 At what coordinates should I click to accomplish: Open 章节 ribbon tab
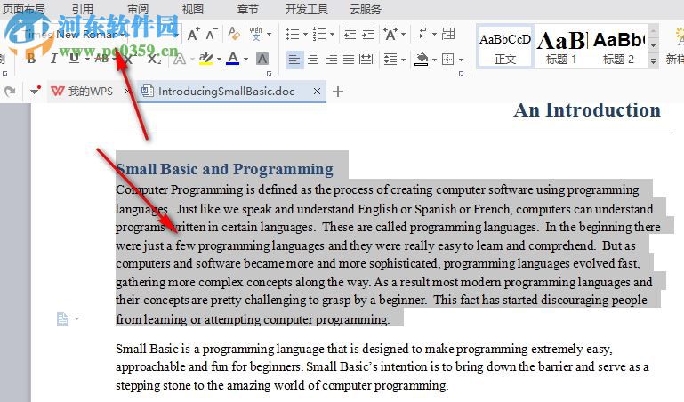[x=248, y=9]
